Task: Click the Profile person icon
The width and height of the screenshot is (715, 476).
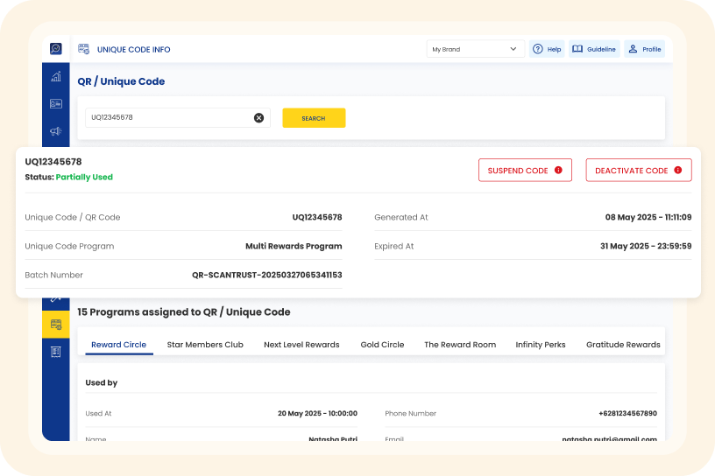Action: pyautogui.click(x=633, y=49)
